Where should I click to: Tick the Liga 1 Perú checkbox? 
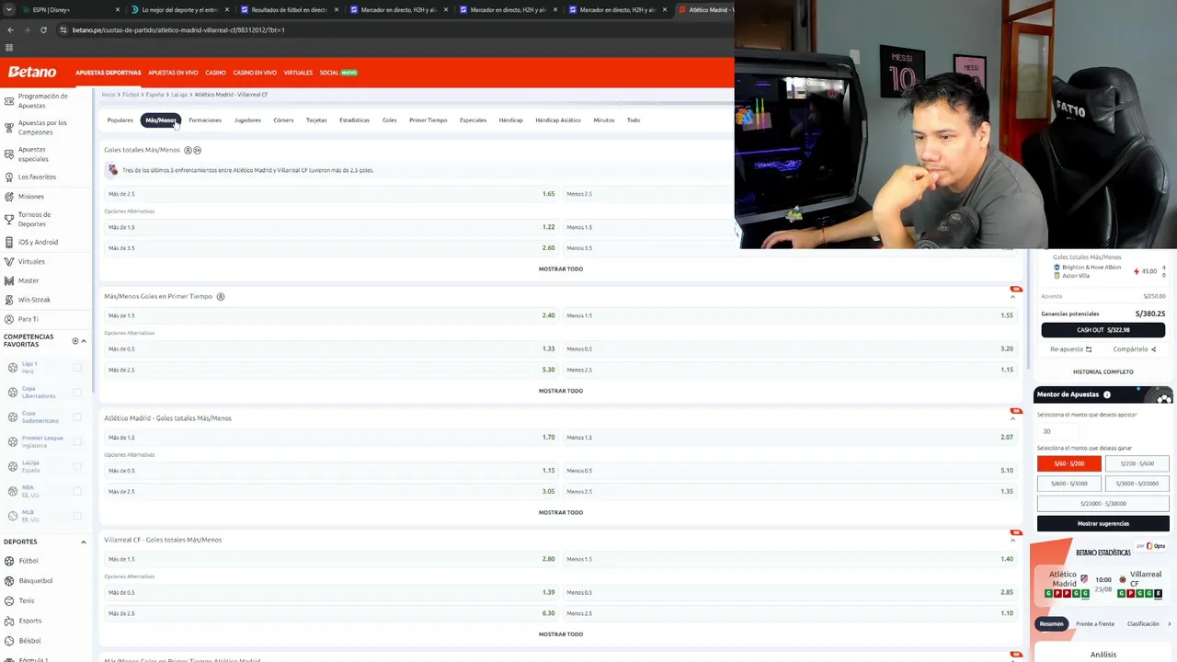click(x=77, y=368)
